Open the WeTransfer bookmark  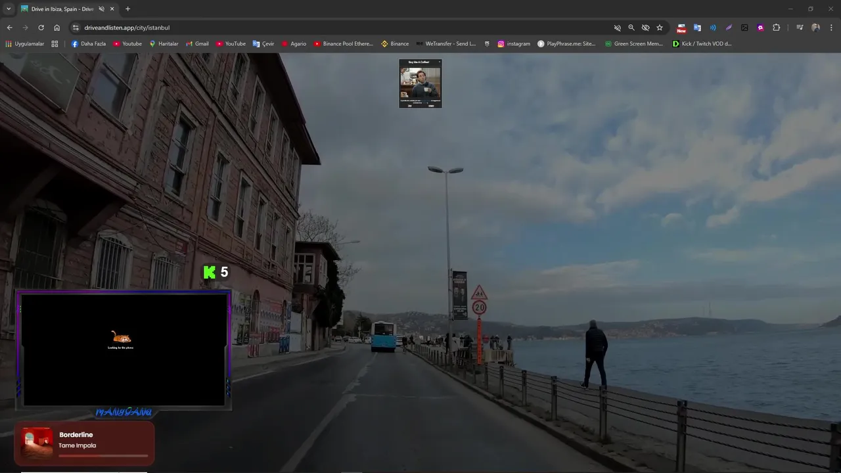(x=445, y=44)
